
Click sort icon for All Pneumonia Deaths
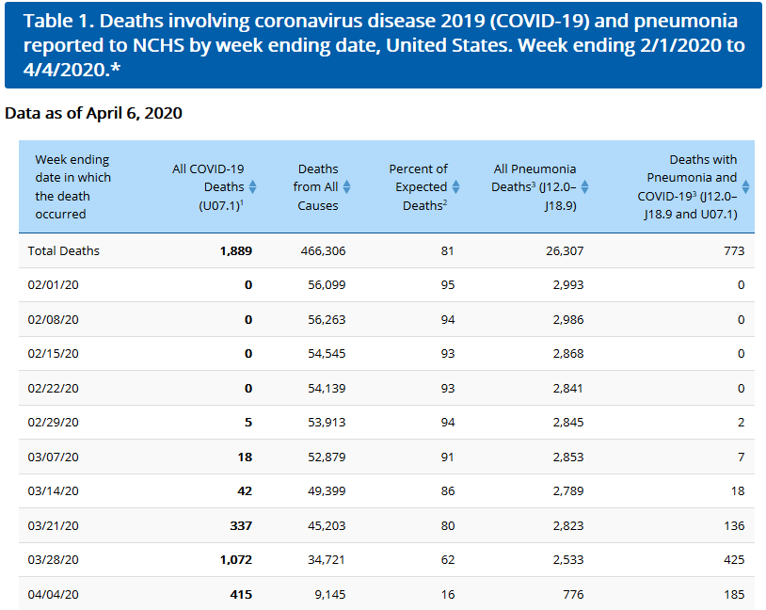584,186
